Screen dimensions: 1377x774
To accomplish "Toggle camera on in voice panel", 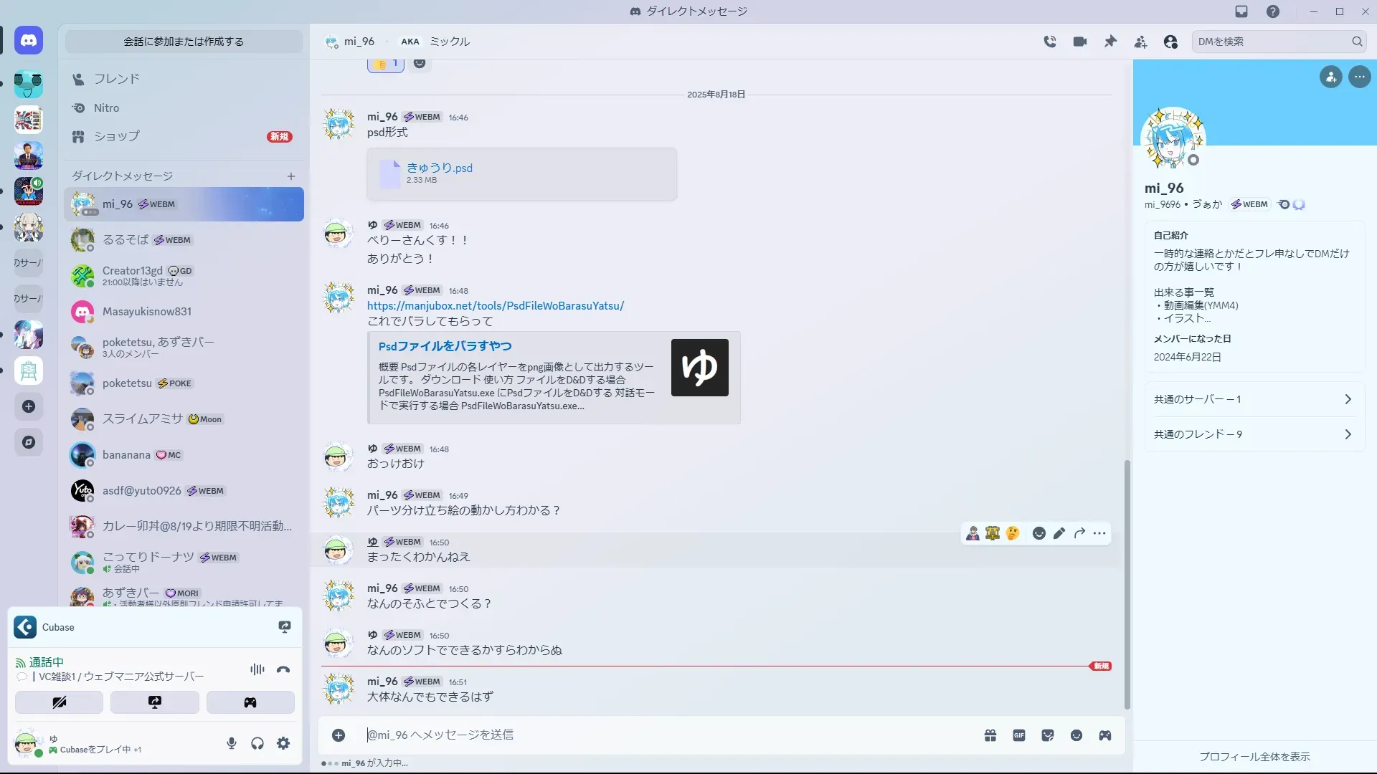I will point(59,702).
